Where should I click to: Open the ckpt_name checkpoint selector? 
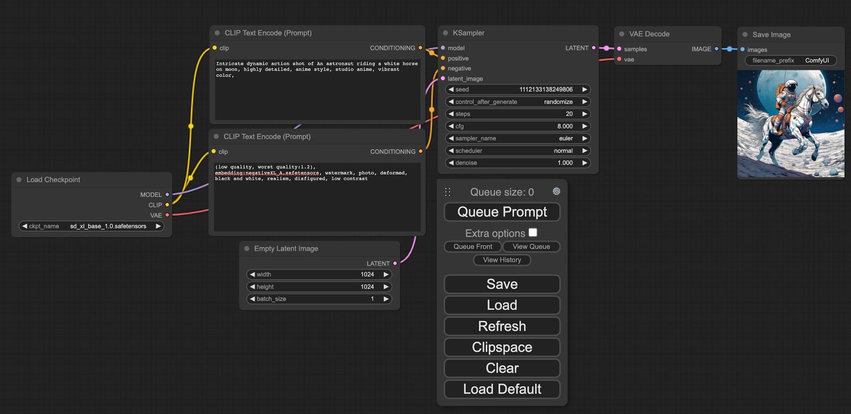(x=91, y=226)
